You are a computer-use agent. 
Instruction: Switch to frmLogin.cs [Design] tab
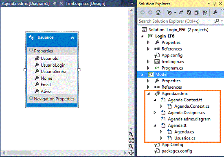point(86,3)
